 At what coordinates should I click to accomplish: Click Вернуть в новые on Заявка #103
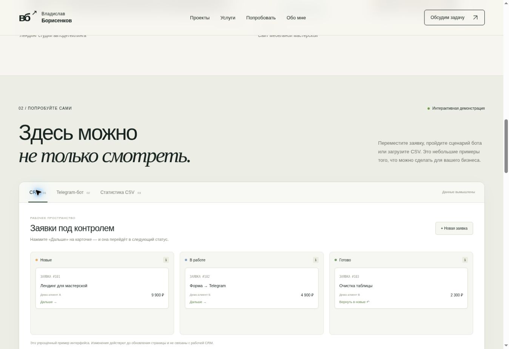tap(354, 302)
